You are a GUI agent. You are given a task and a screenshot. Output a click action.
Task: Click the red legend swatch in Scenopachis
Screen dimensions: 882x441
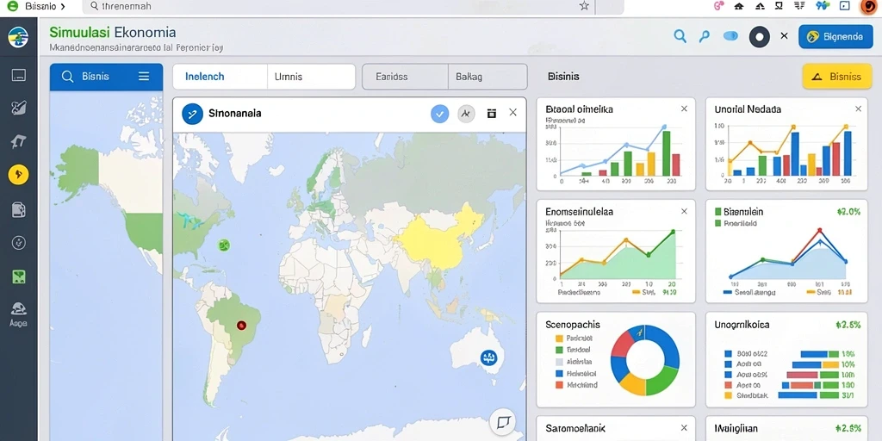point(559,385)
